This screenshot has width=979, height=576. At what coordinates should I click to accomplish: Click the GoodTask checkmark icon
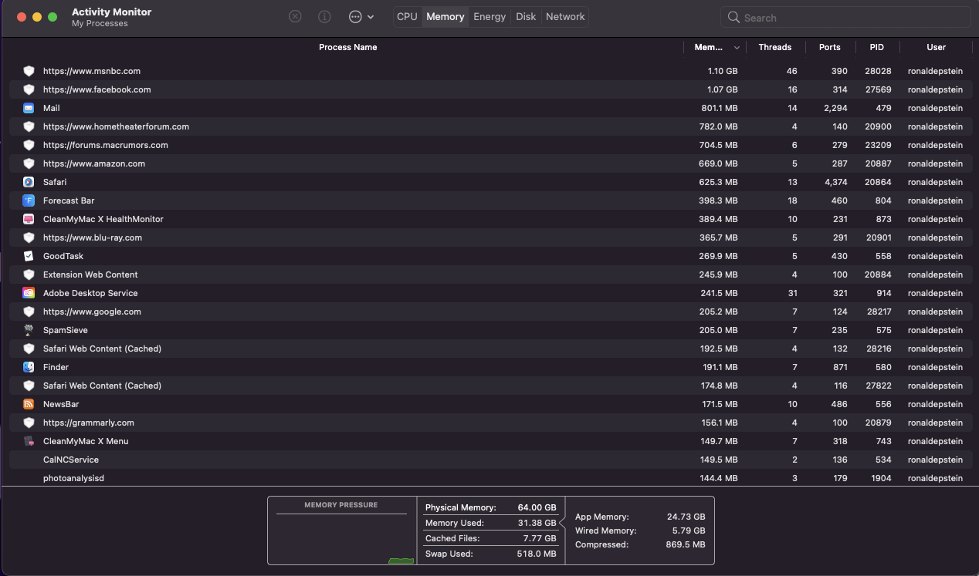[29, 256]
